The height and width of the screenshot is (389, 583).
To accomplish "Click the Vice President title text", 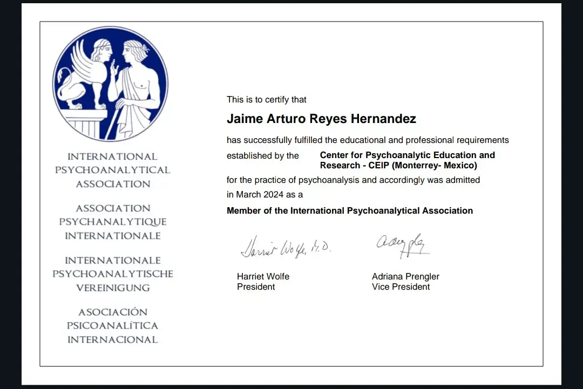I will (x=401, y=286).
